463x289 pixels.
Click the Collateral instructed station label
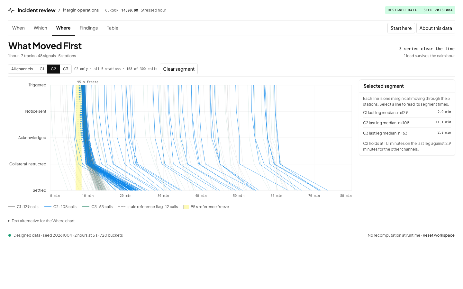[x=28, y=164]
